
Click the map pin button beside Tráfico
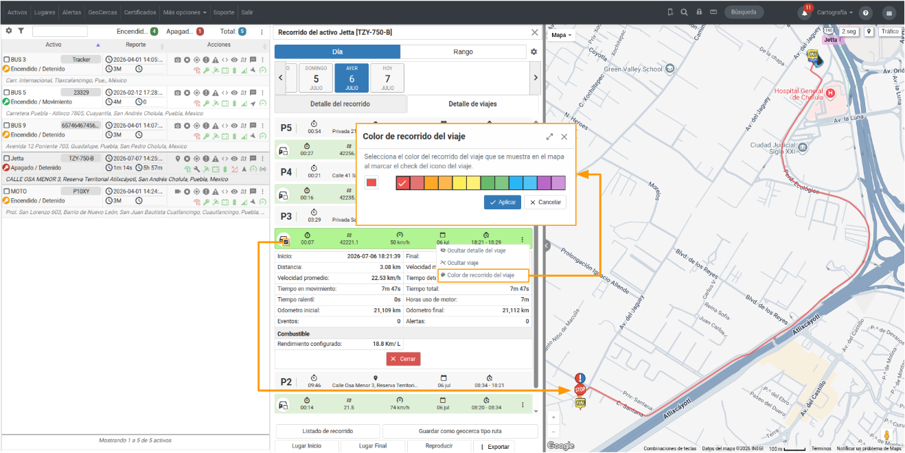point(869,32)
